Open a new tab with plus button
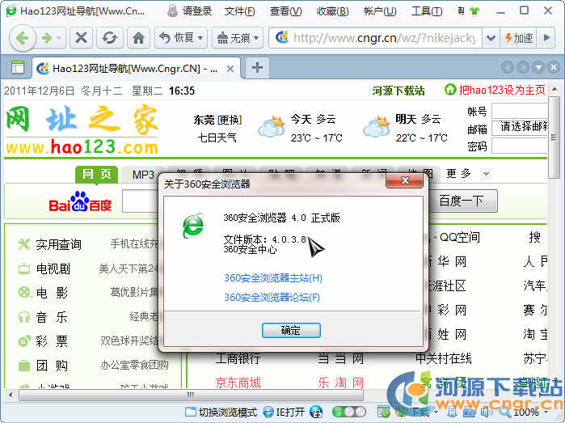 click(x=257, y=67)
